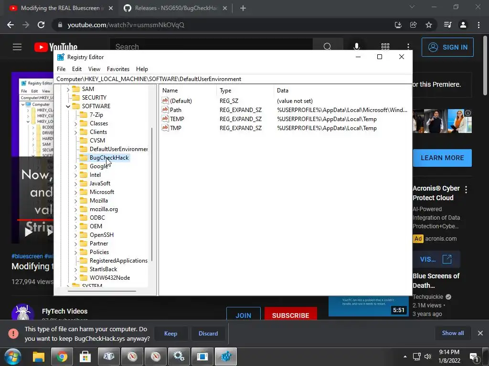Viewport: 489px width, 366px height.
Task: Select the StartIsBack key in tree
Action: [103, 269]
